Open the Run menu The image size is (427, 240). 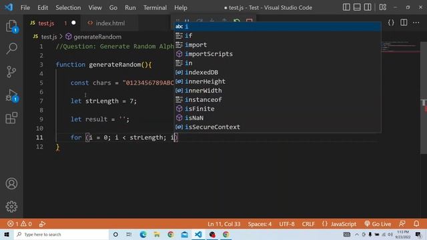(x=130, y=7)
